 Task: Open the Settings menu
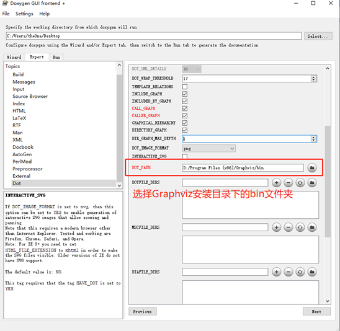[24, 14]
